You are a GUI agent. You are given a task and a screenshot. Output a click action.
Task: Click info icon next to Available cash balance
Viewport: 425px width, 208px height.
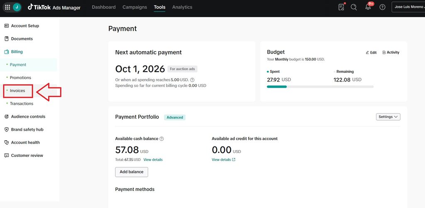point(161,139)
